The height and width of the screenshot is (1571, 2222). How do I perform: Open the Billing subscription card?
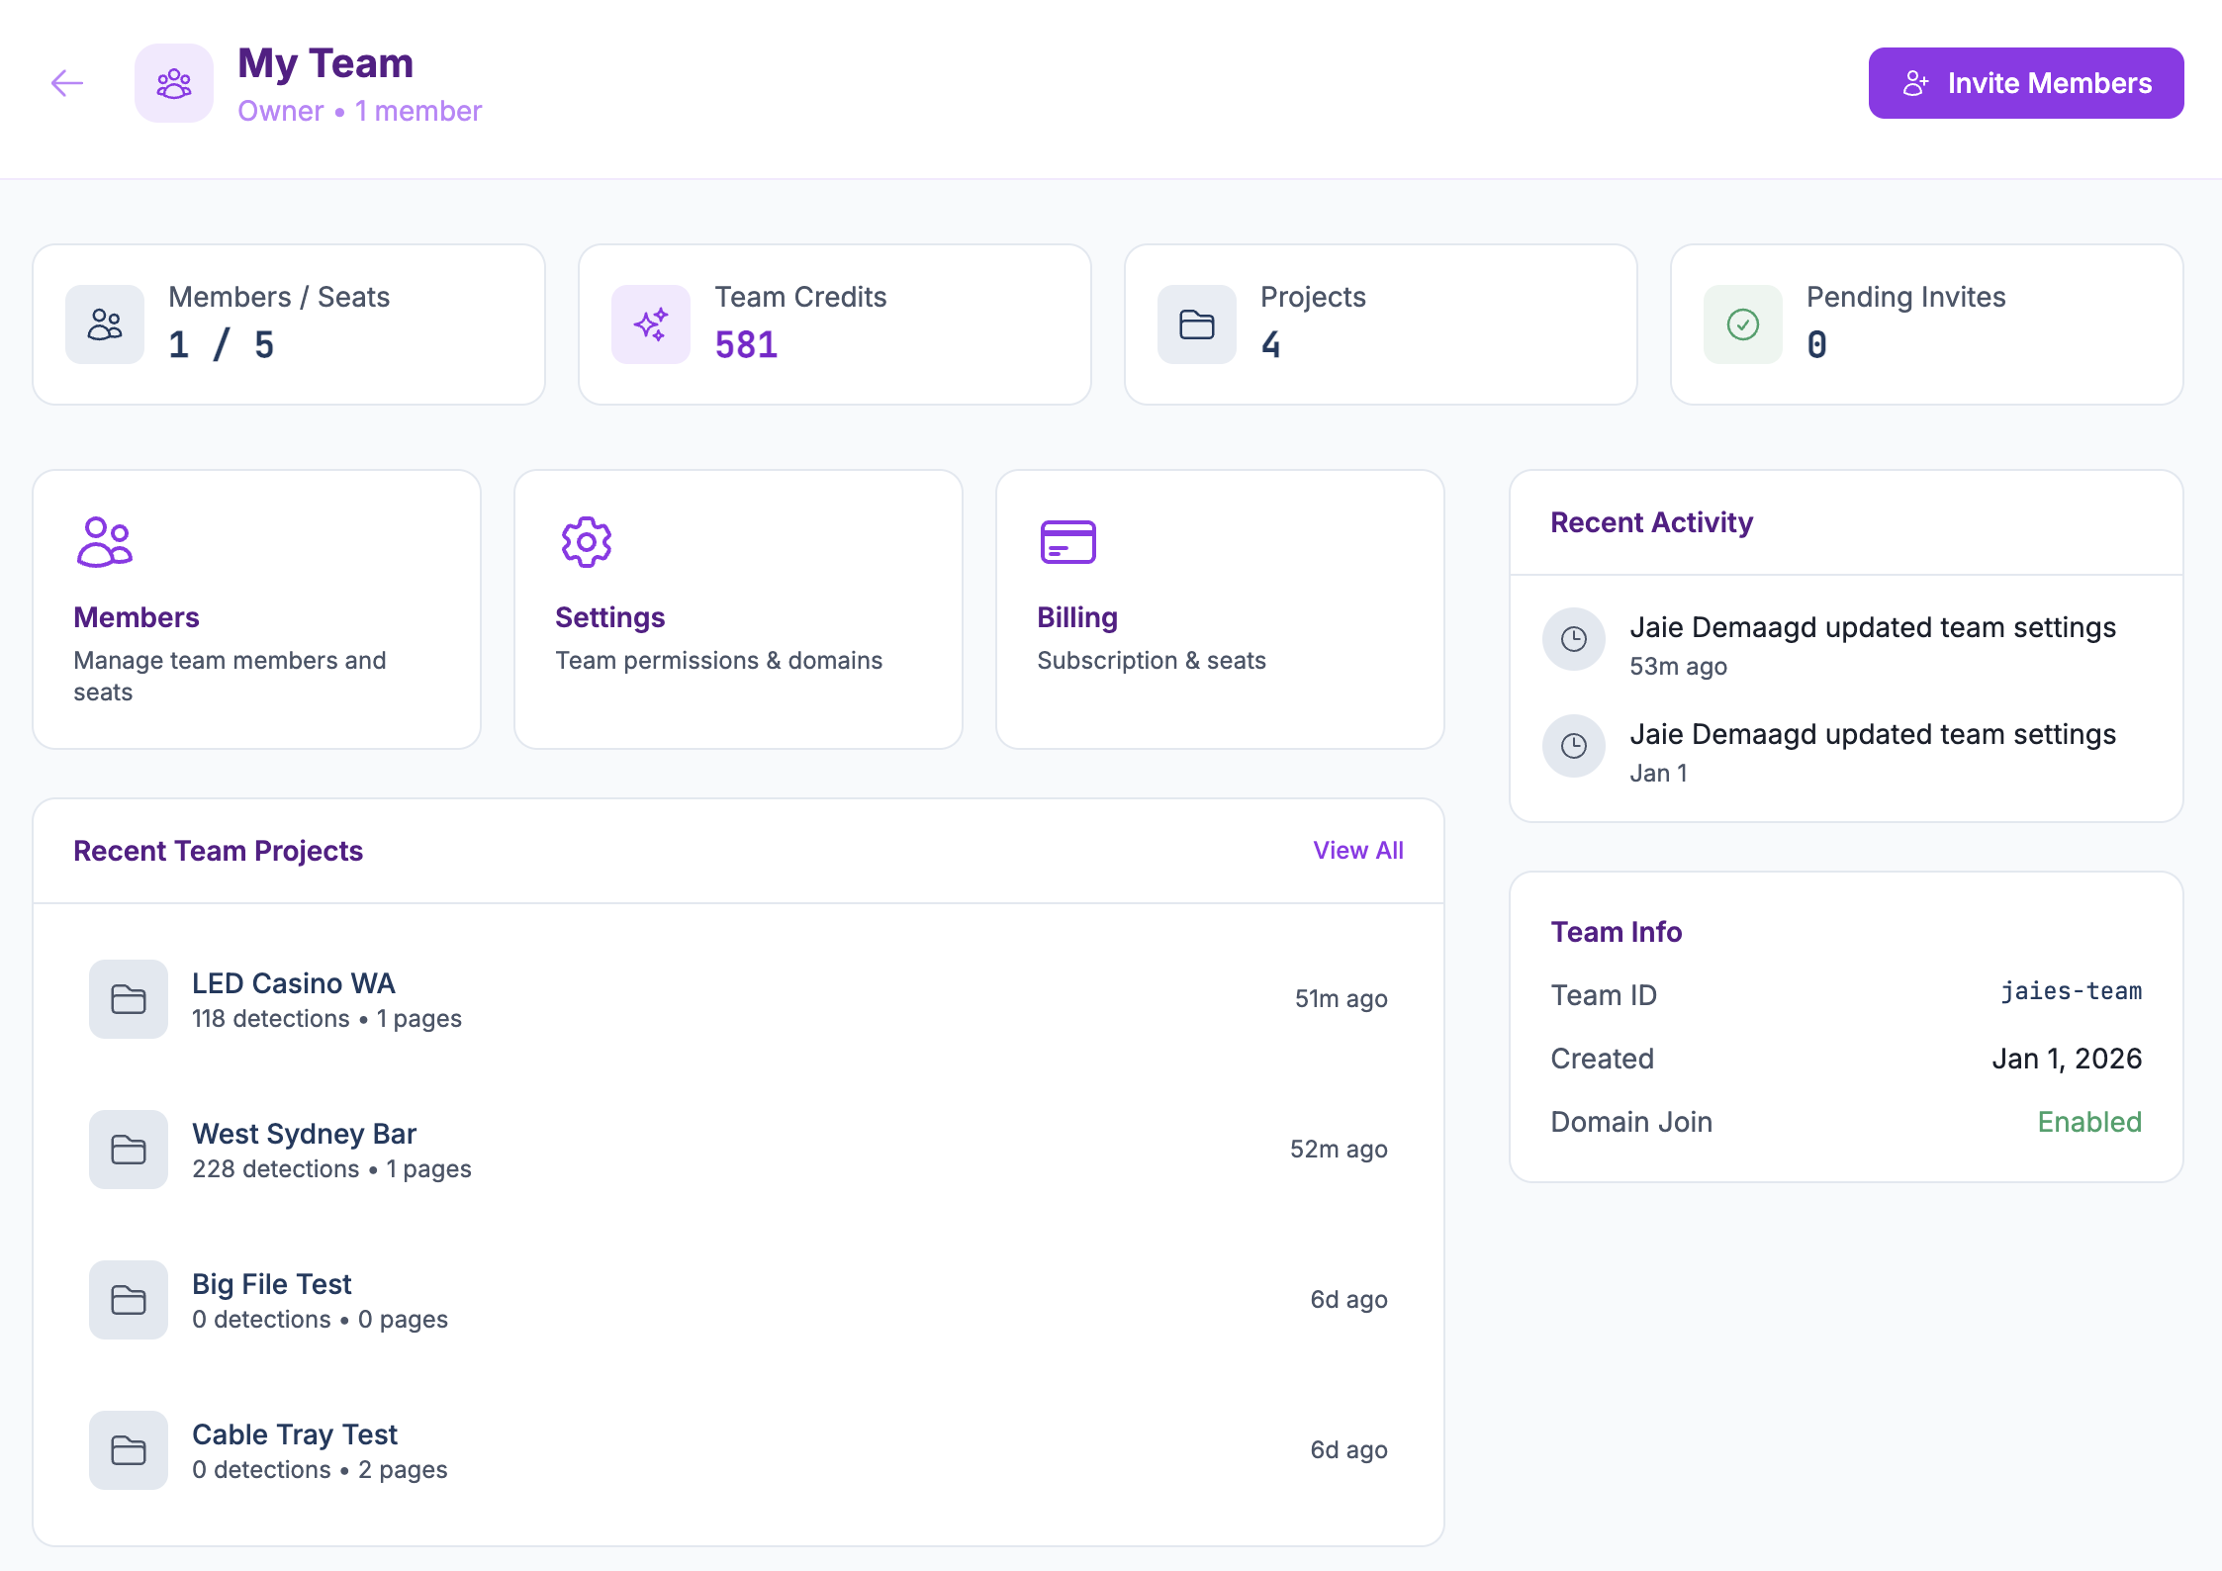(x=1219, y=609)
